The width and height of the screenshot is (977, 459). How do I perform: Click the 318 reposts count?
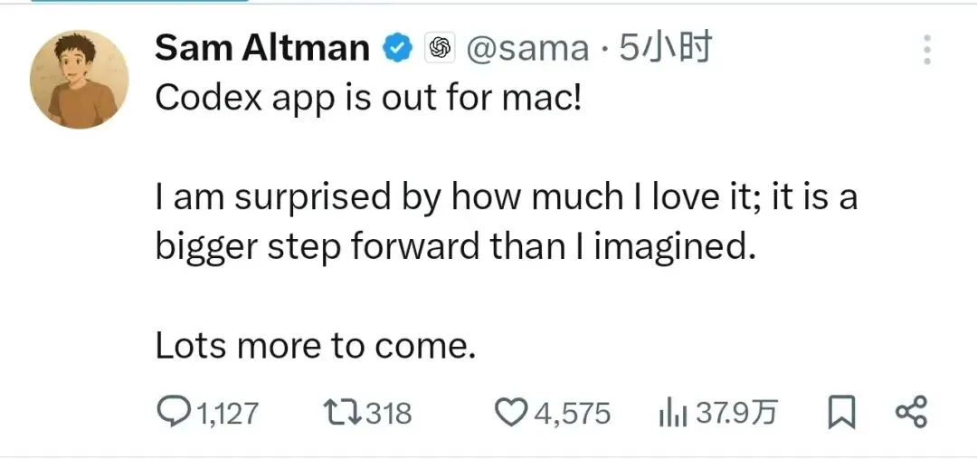389,414
